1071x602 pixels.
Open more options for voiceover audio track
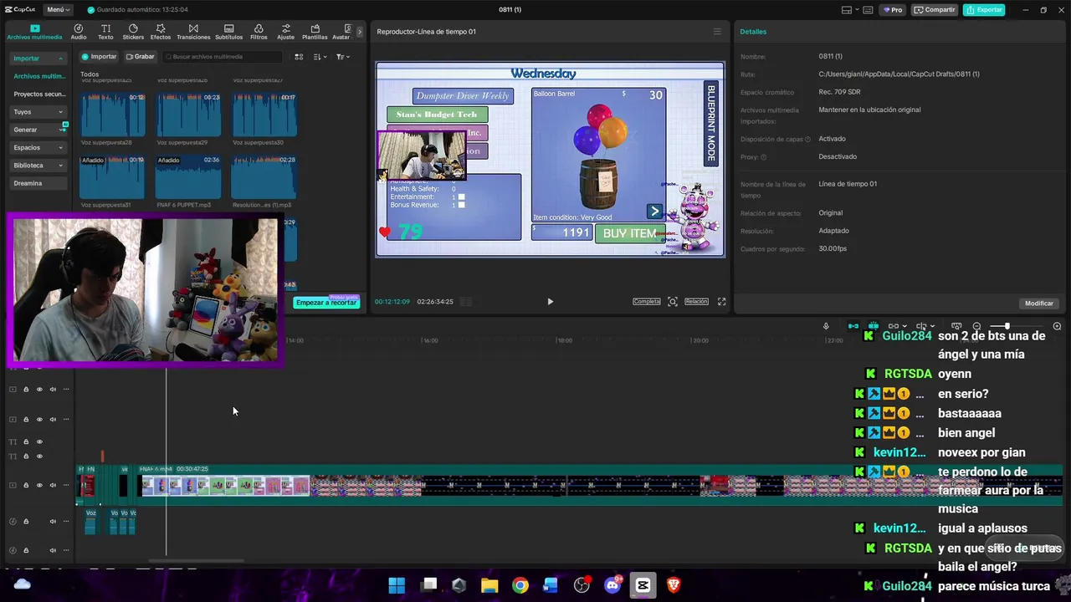click(65, 522)
